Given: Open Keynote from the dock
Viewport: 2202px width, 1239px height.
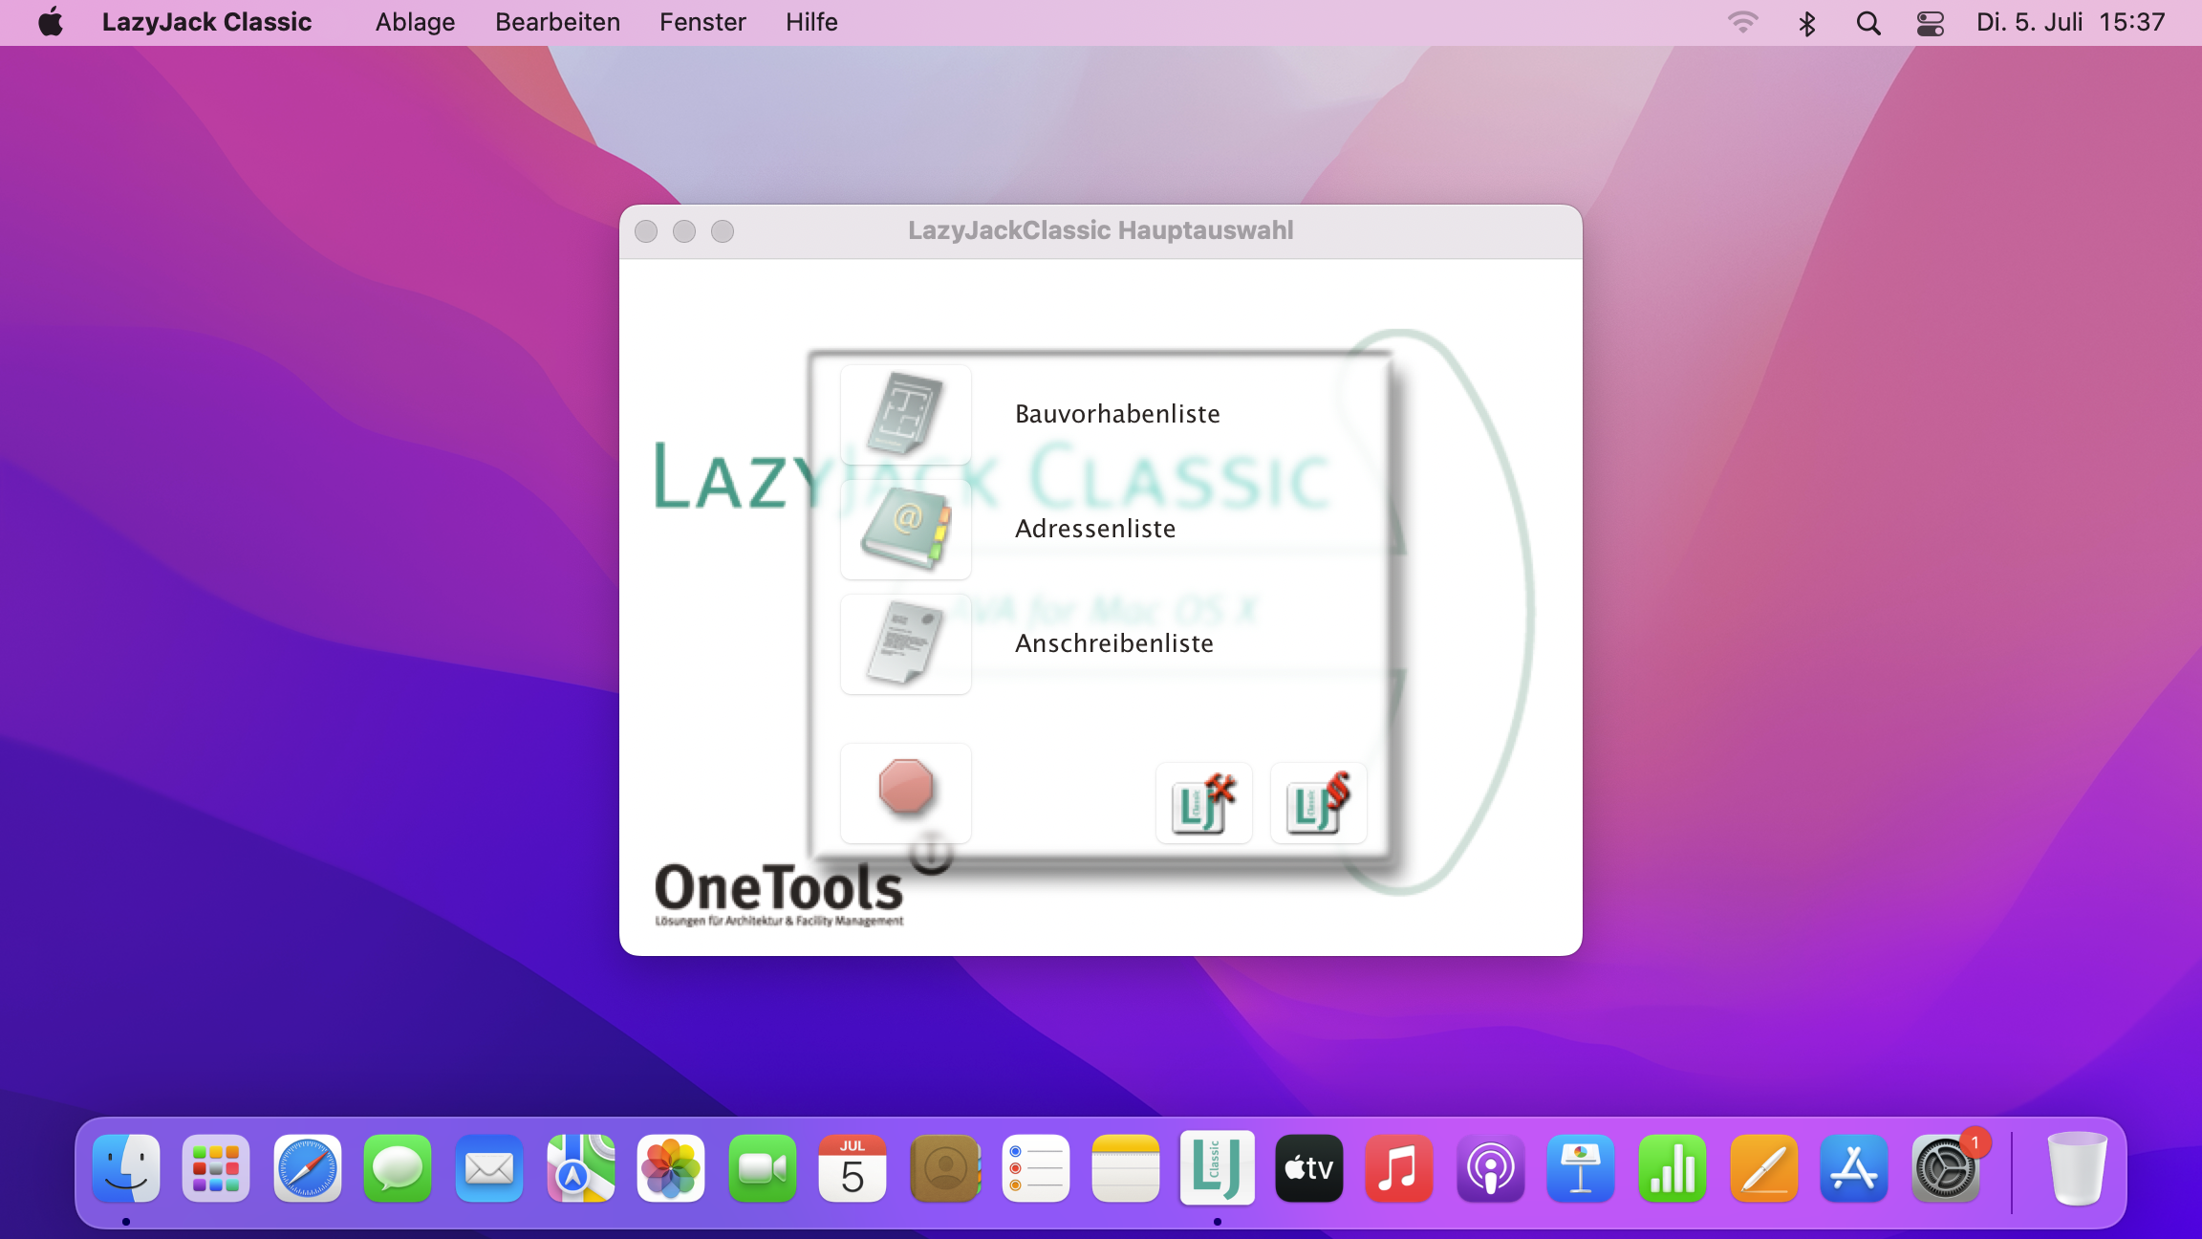Looking at the screenshot, I should click(x=1581, y=1167).
